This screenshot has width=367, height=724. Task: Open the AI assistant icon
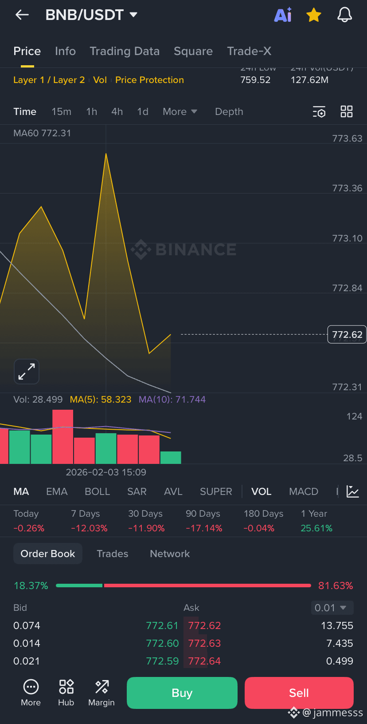(x=283, y=15)
